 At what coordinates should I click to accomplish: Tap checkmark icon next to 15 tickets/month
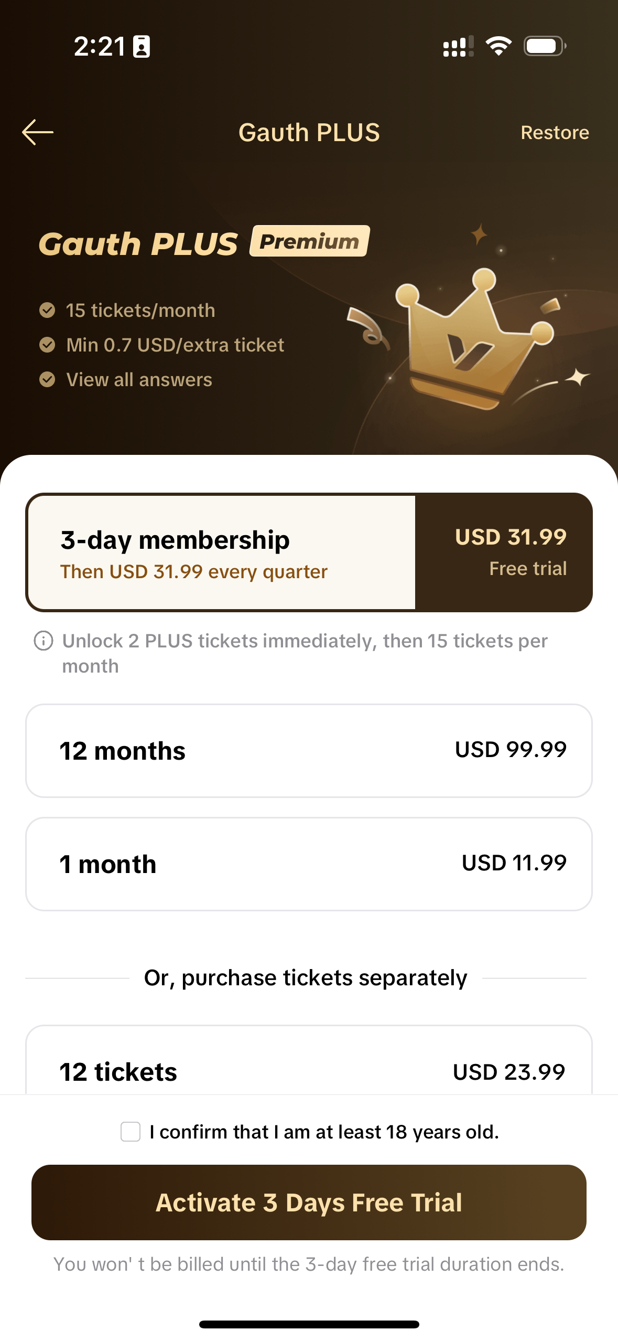coord(47,311)
